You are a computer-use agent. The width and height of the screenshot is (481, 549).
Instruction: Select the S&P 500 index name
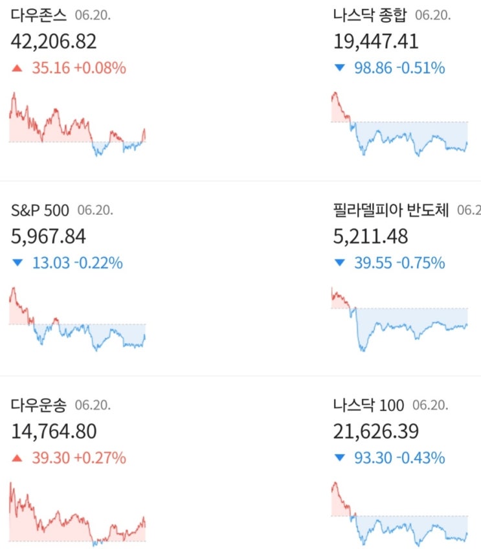pos(40,210)
